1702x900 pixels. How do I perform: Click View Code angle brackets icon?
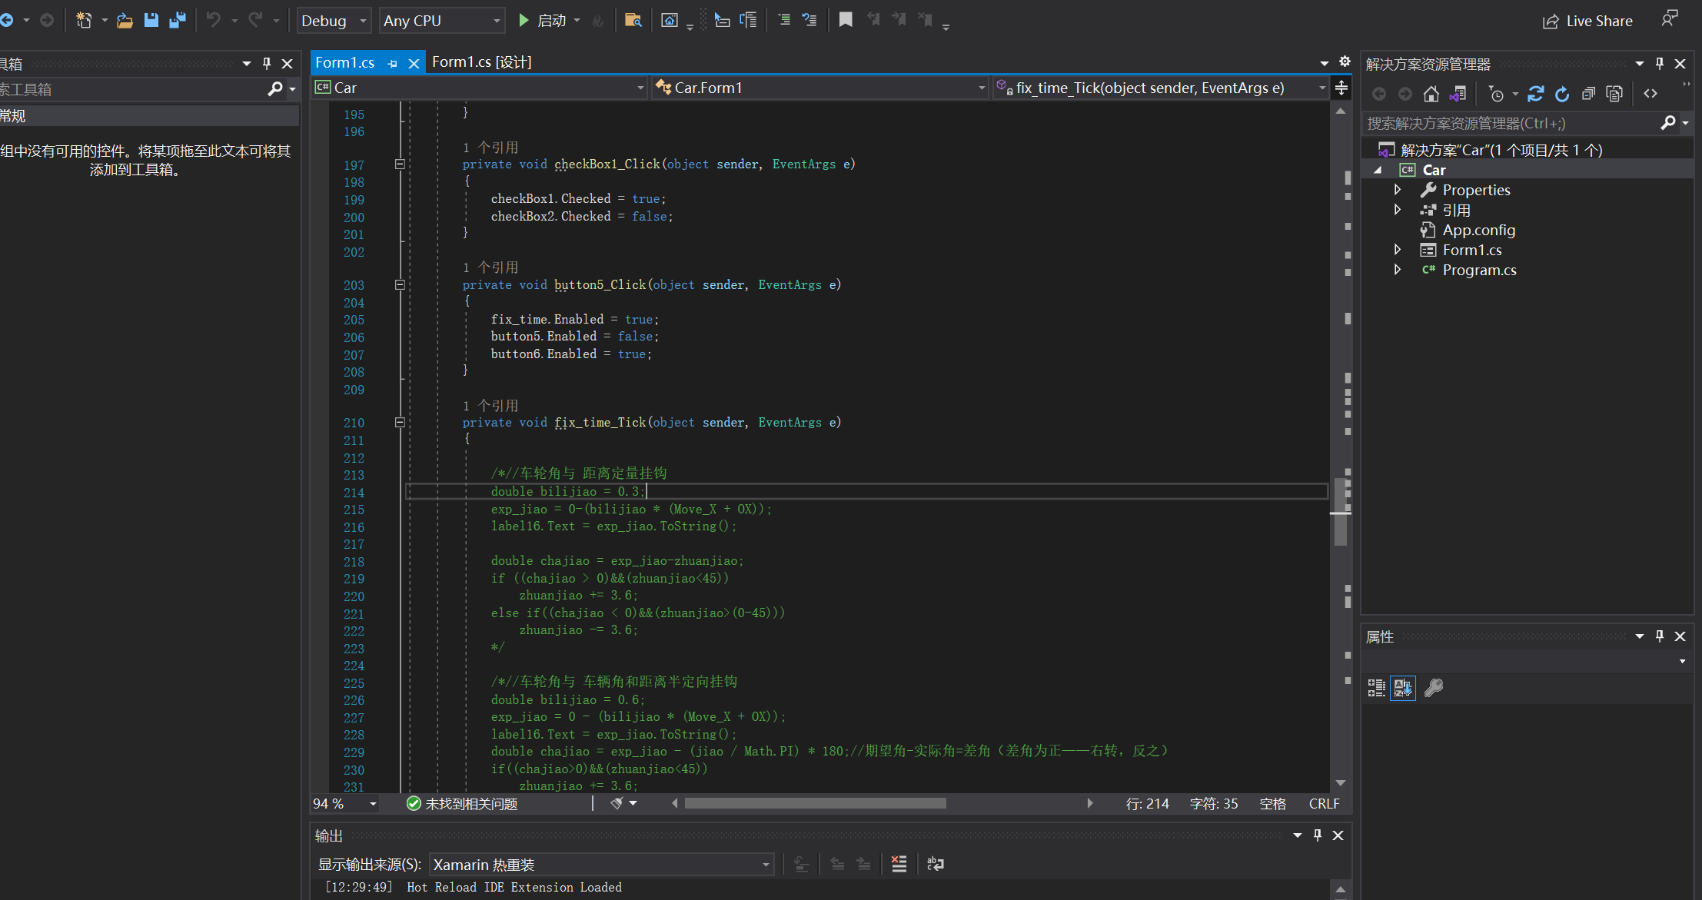pyautogui.click(x=1650, y=94)
